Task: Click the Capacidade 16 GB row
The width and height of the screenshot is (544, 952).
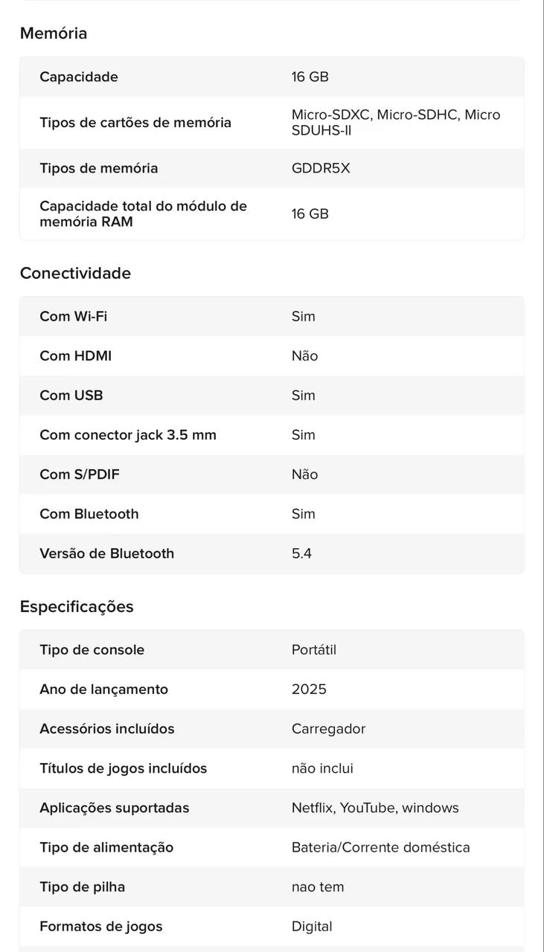Action: tap(272, 77)
